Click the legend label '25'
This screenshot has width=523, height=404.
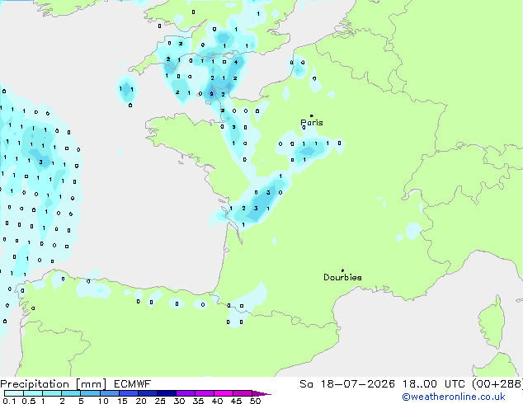160,401
